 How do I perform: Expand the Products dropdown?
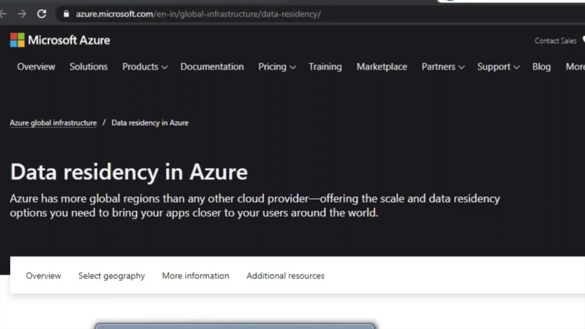(x=145, y=67)
